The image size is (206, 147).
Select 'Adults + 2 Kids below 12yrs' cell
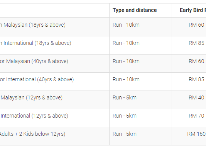(32, 134)
